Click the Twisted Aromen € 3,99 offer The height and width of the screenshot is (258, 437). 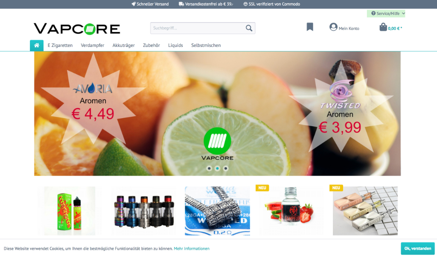click(340, 107)
